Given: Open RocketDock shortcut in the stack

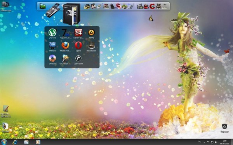Looking at the screenshot, I should pyautogui.click(x=91, y=45).
